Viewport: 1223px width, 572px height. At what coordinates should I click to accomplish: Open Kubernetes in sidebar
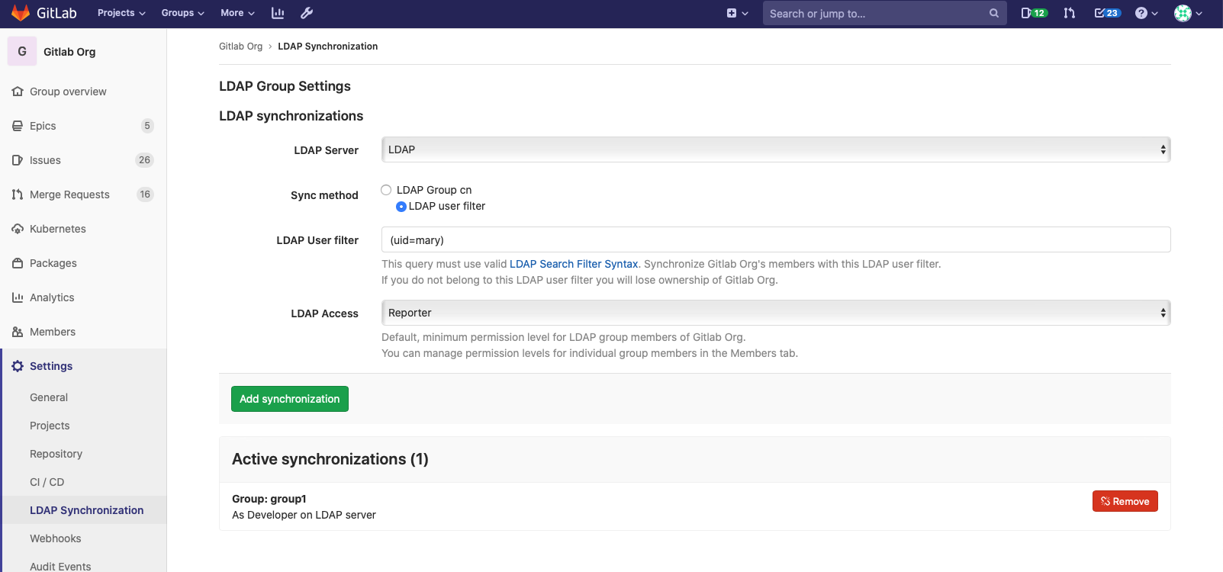click(x=58, y=229)
